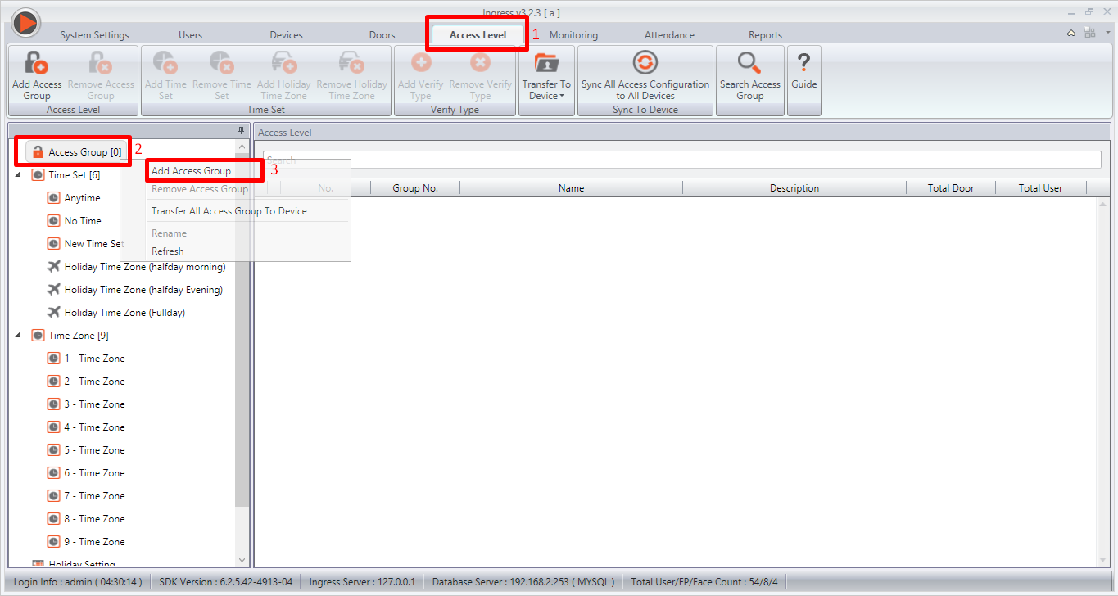This screenshot has width=1118, height=596.
Task: Click the Add Time Set ribbon icon
Action: click(165, 63)
